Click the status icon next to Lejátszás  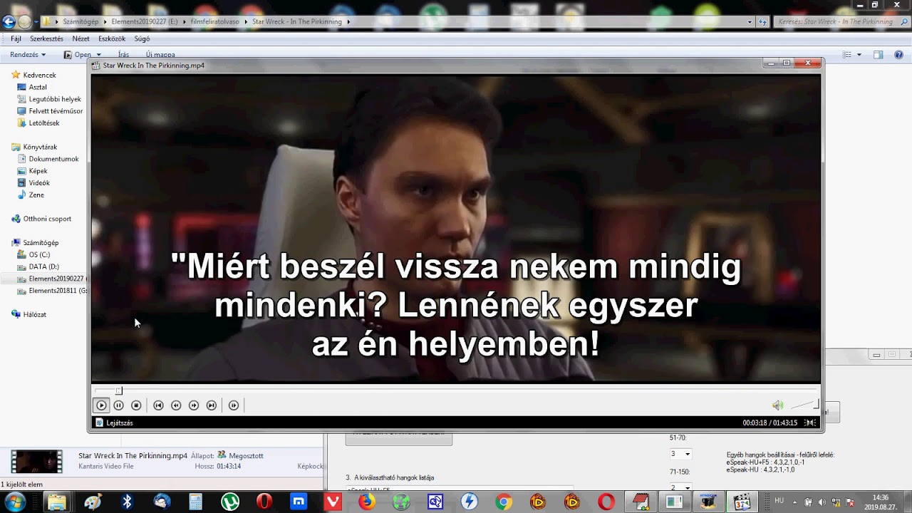click(x=100, y=423)
